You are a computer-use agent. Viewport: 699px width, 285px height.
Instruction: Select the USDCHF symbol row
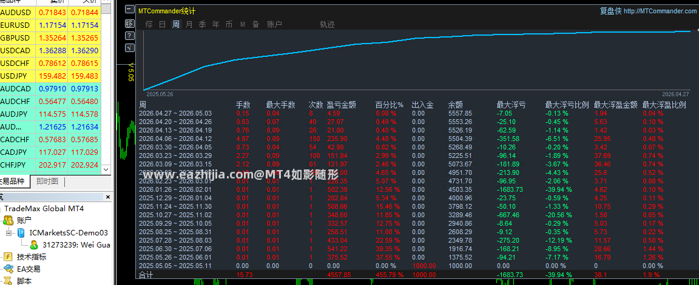coord(50,63)
